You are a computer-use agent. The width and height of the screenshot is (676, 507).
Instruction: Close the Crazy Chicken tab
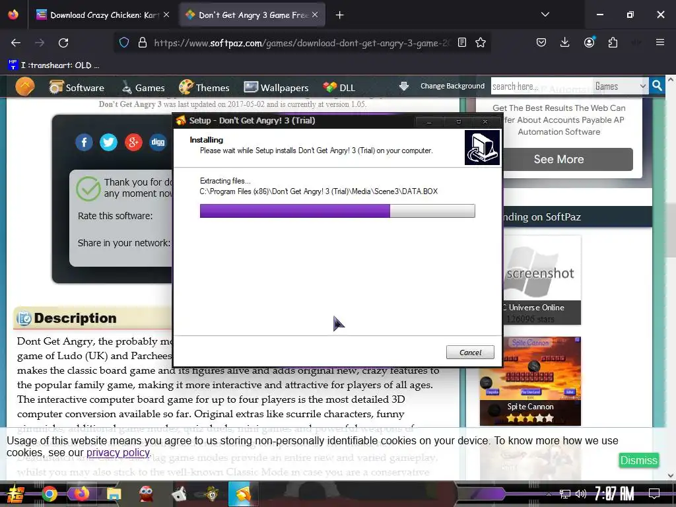[x=166, y=15]
